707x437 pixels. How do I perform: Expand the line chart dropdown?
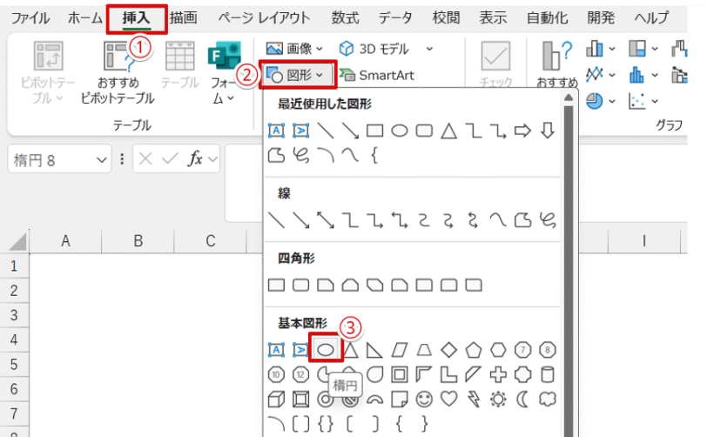pyautogui.click(x=612, y=75)
